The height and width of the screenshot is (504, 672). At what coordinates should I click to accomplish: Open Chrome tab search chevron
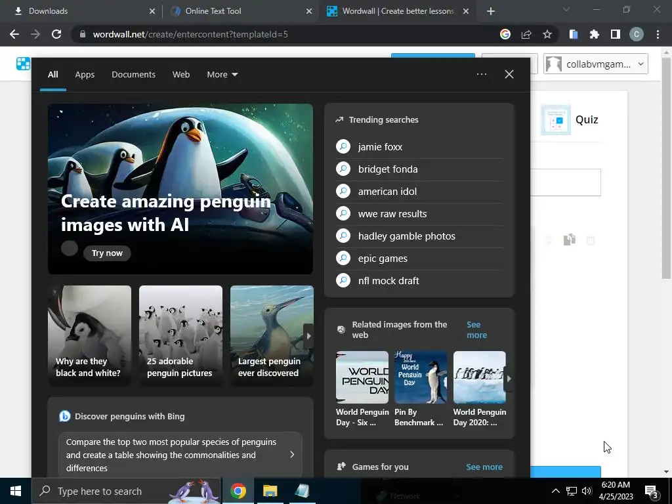pos(566,9)
